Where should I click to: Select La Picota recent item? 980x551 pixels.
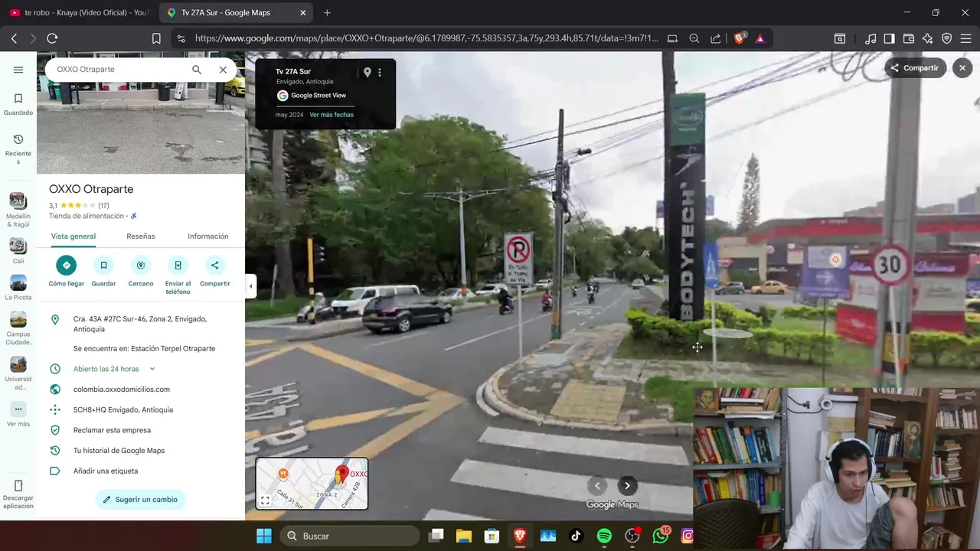pos(18,288)
